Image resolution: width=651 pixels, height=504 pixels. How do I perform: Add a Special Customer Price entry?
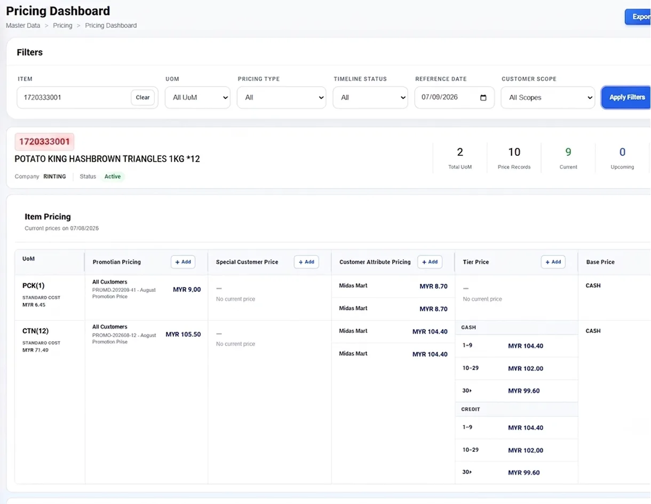click(x=306, y=262)
